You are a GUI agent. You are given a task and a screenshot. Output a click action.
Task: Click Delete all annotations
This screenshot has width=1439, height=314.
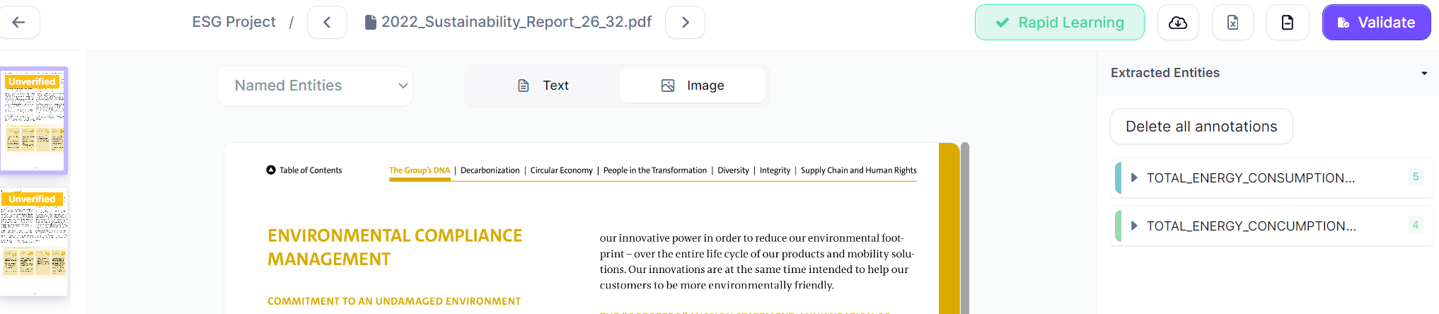(x=1201, y=127)
